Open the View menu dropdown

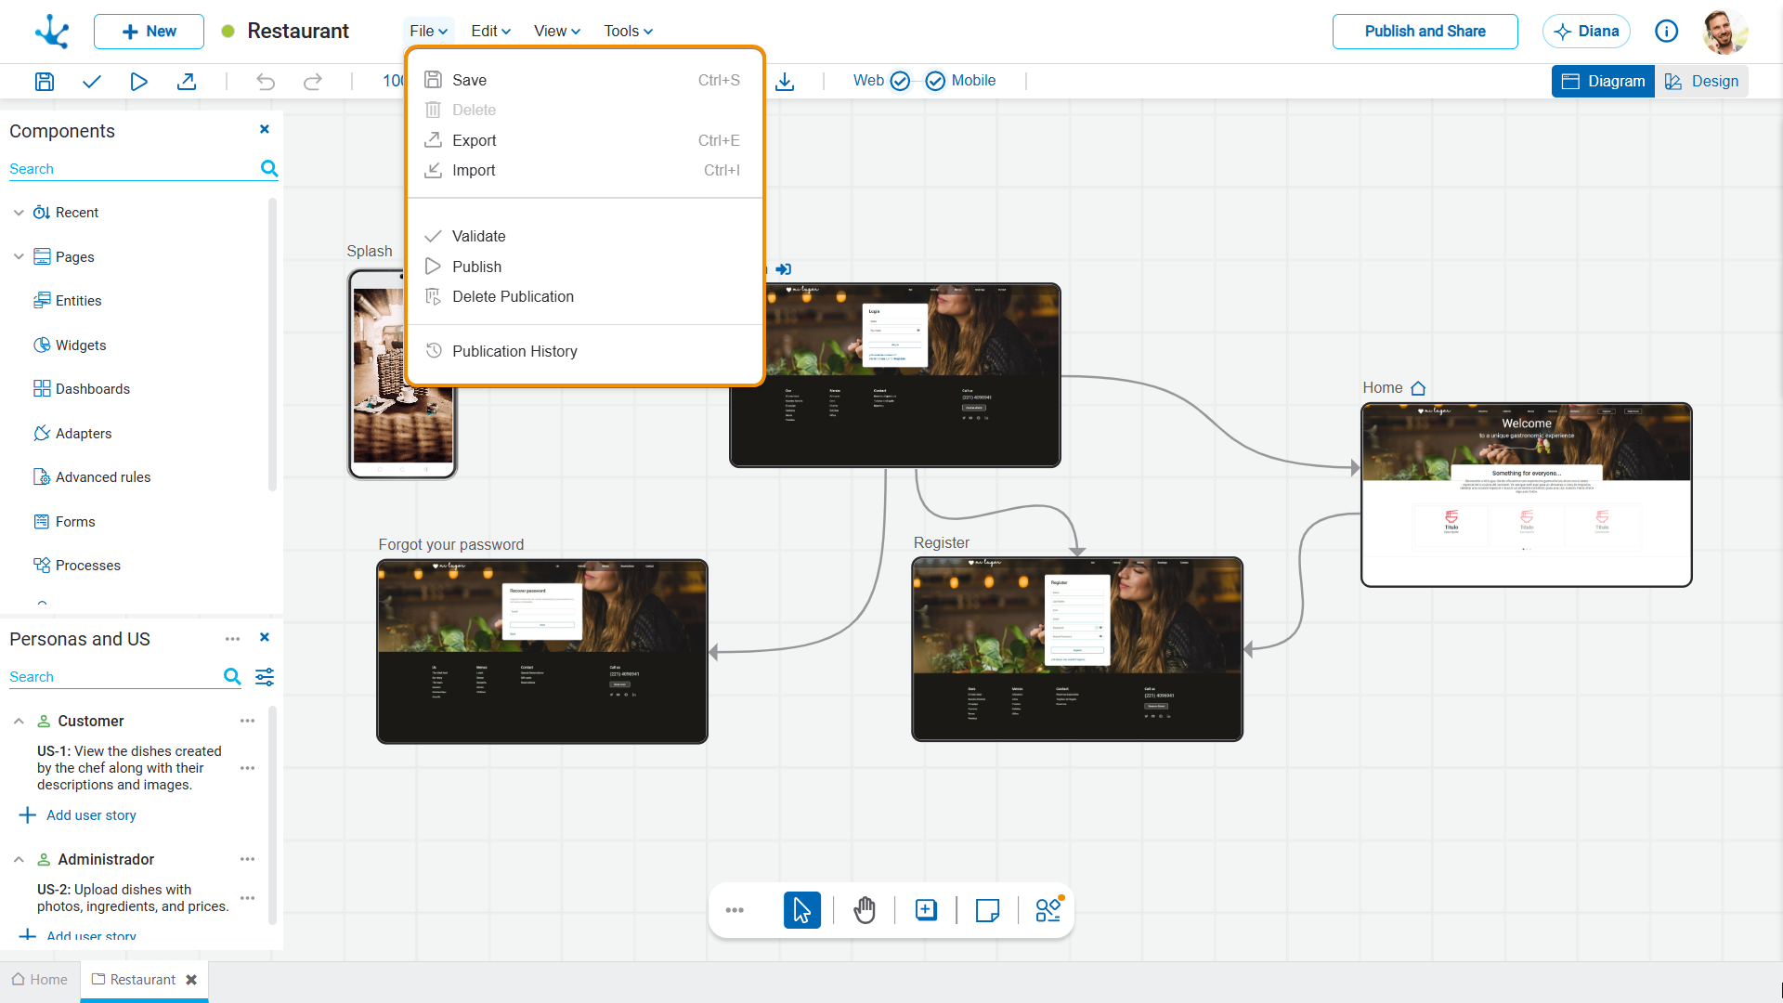click(x=557, y=31)
